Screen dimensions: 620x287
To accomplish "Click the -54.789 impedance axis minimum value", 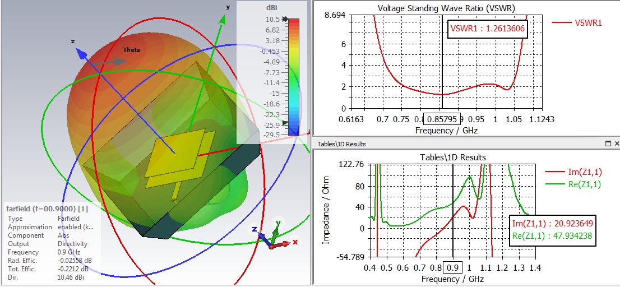I will click(350, 258).
